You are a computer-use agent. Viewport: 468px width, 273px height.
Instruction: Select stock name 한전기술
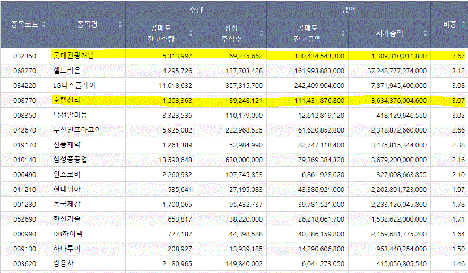(x=67, y=219)
